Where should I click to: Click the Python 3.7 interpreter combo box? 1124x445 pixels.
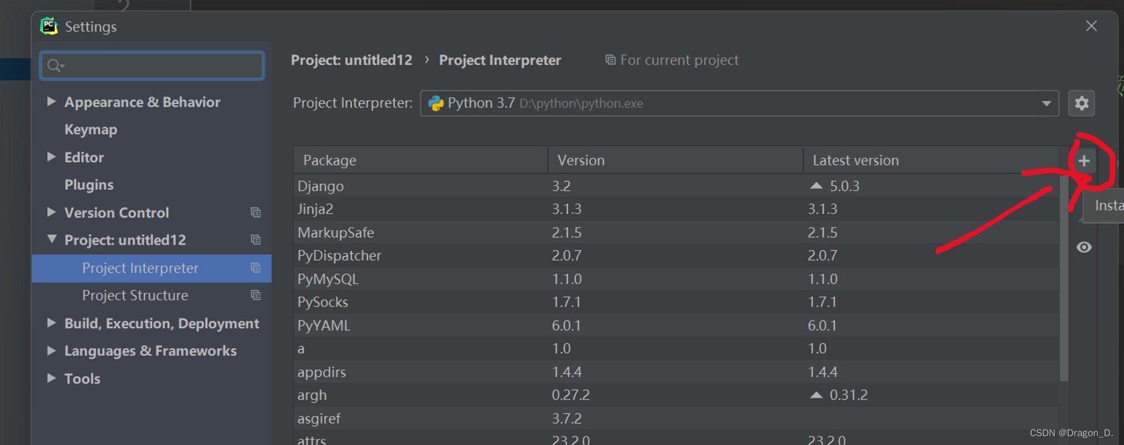coord(739,103)
